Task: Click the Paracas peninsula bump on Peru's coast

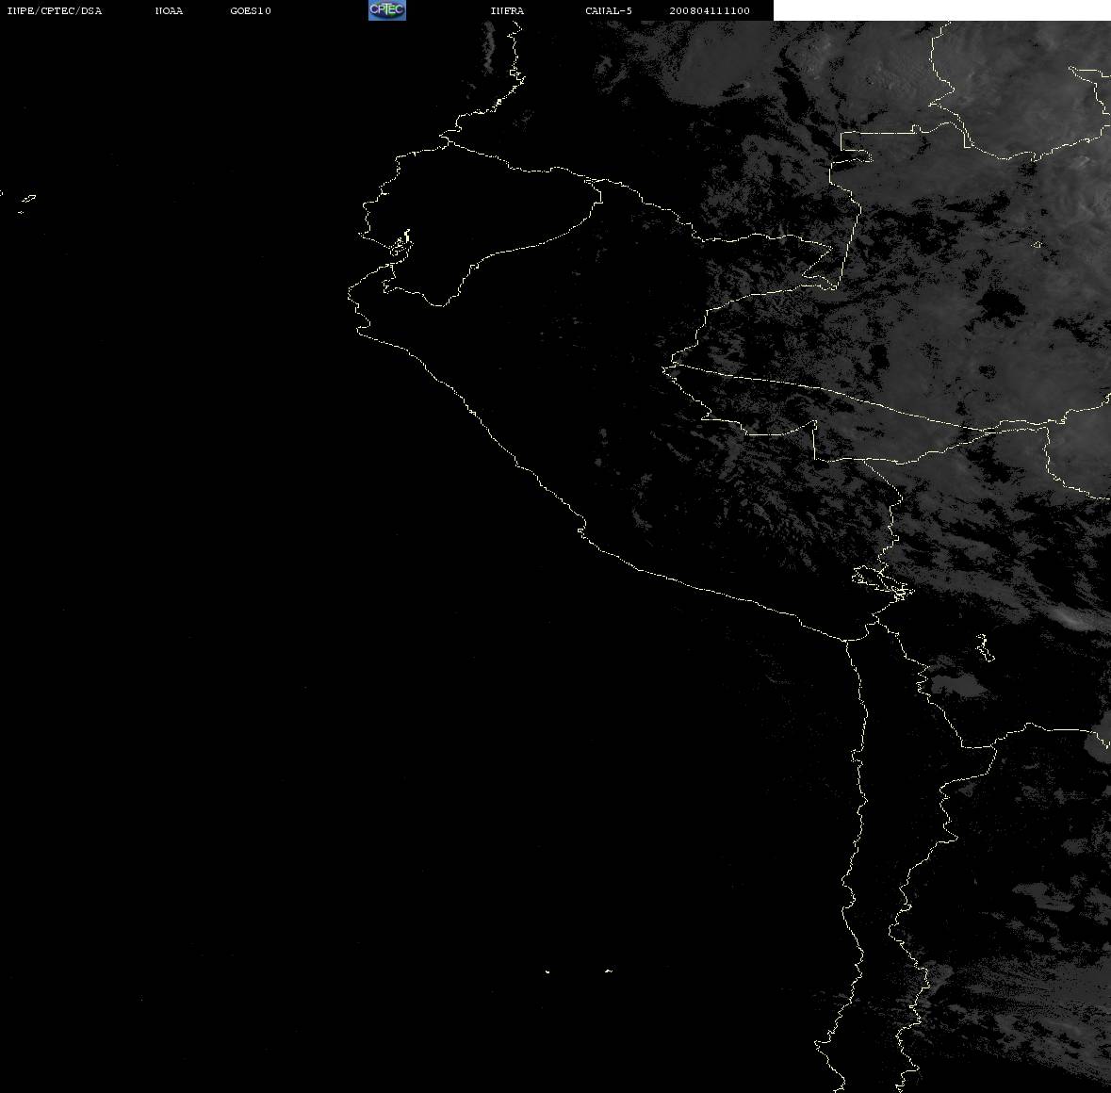Action: (x=581, y=530)
